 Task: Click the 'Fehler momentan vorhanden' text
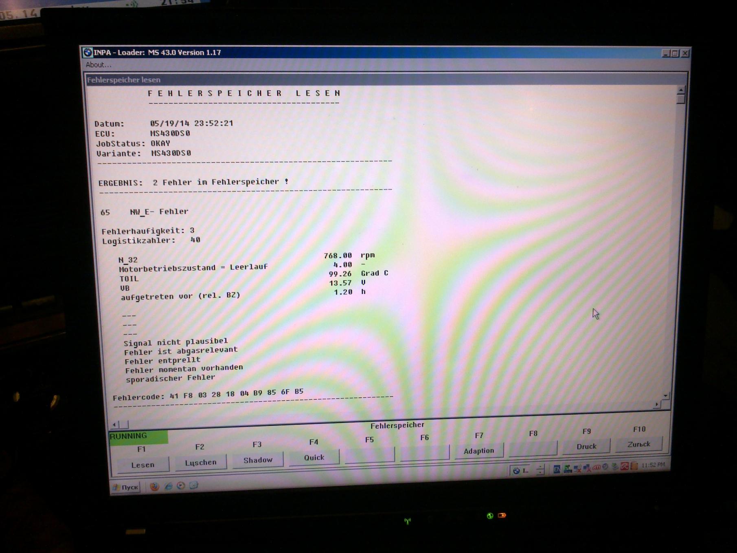click(184, 369)
